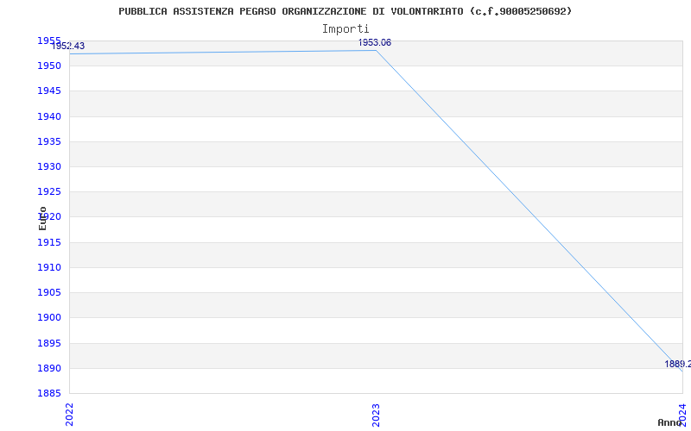Click the chart title PUBBLICA ASSISTENZA PEGASO
691x431 pixels.
pyautogui.click(x=345, y=11)
